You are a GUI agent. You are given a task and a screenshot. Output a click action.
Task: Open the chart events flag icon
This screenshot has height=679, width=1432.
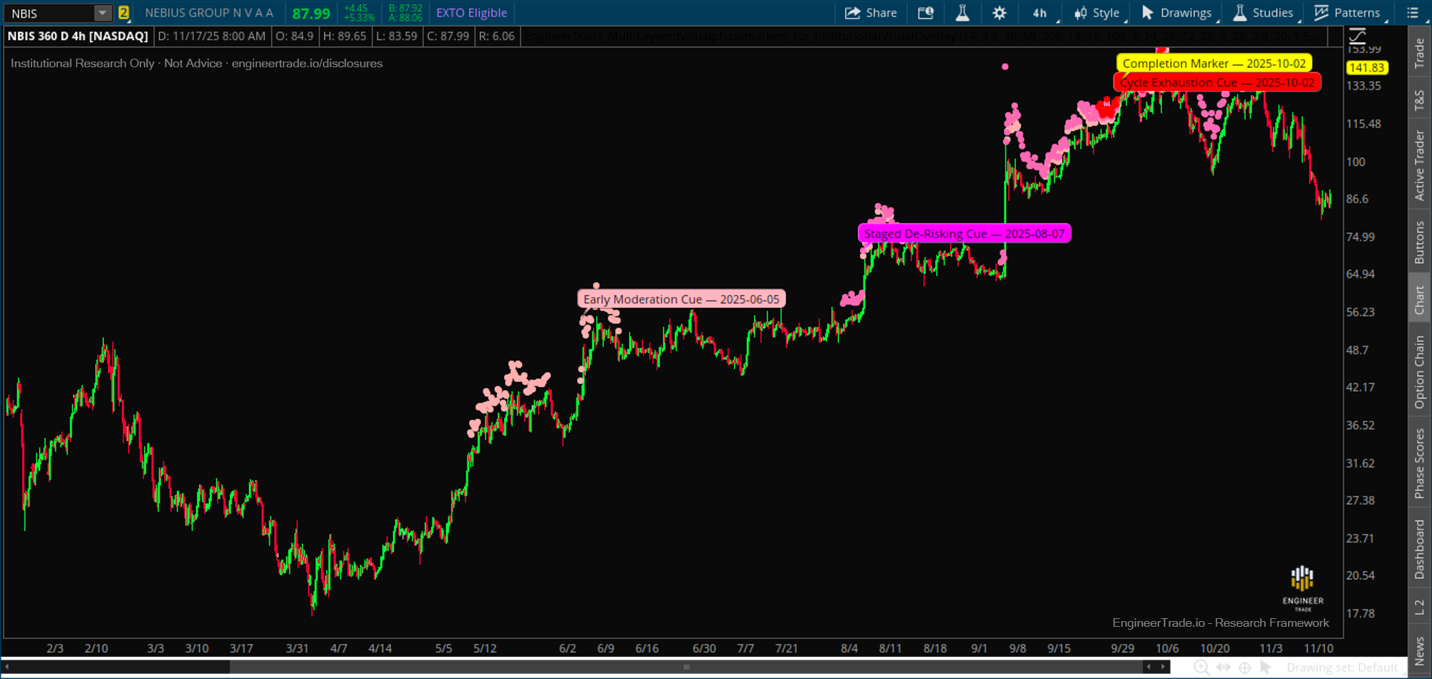(x=926, y=12)
